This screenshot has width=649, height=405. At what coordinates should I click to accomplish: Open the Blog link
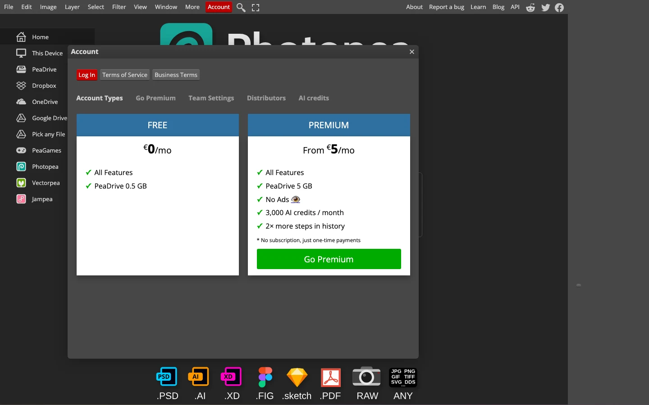498,7
